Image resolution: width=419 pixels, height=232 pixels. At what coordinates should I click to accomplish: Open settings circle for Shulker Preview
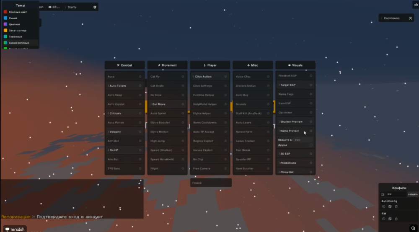311,122
